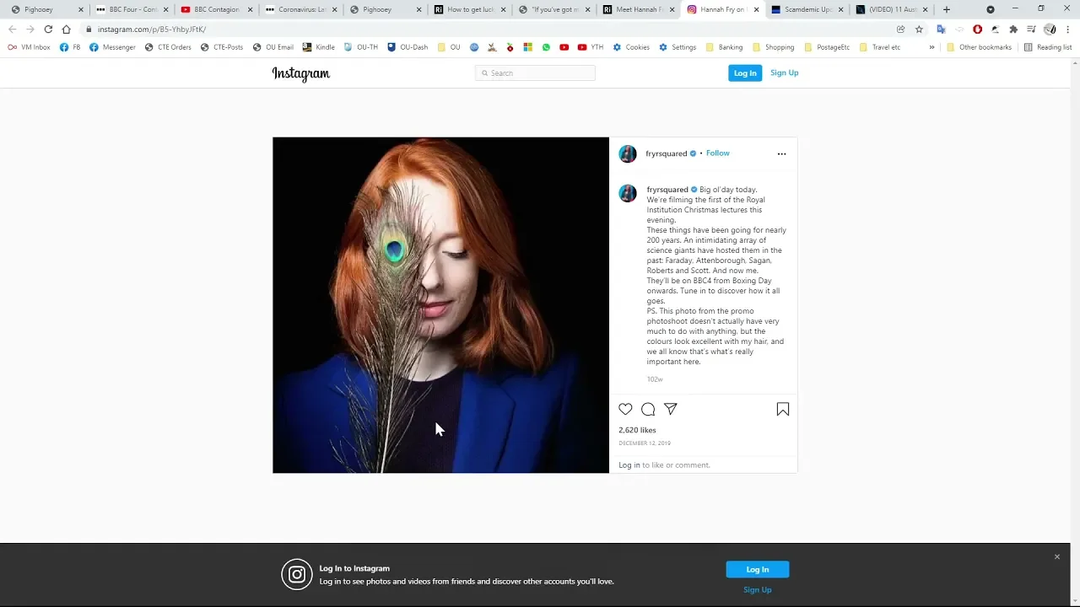Bookmark this page with the star icon
Image resolution: width=1080 pixels, height=607 pixels.
click(x=919, y=29)
